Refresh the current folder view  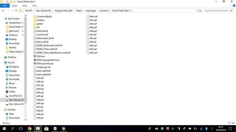[x=200, y=11]
